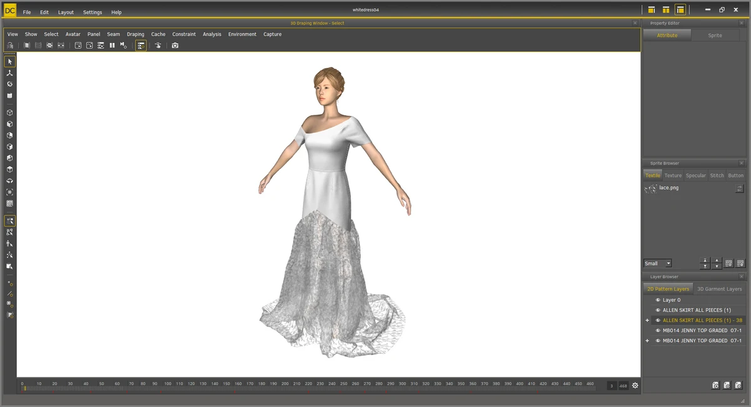Screen dimensions: 751x407
Task: Choose the three-axis move tool in left toolbar
Action: [10, 73]
